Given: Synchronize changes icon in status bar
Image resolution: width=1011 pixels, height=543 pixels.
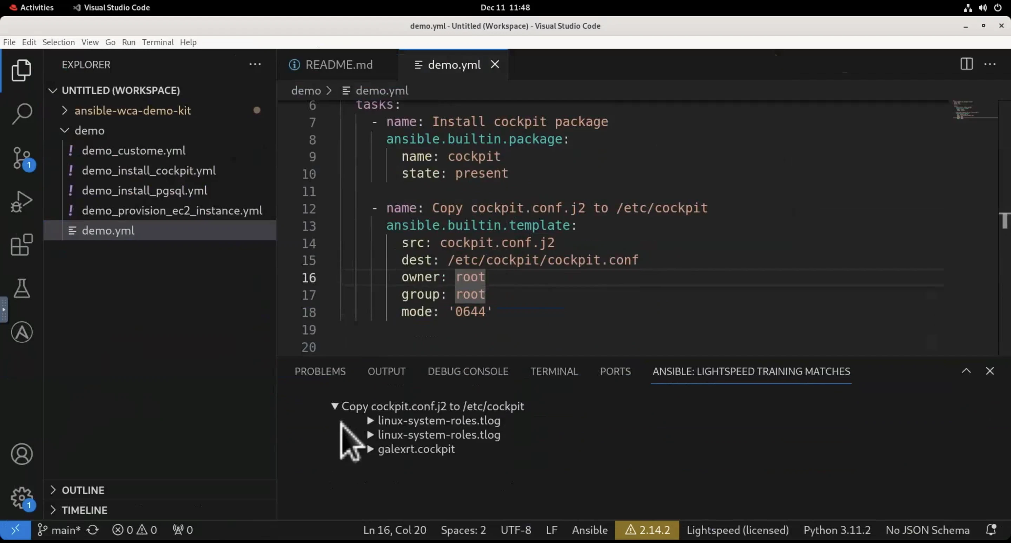Looking at the screenshot, I should [x=93, y=530].
